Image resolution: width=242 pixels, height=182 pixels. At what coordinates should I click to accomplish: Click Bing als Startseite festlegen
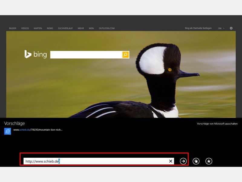coord(198,28)
